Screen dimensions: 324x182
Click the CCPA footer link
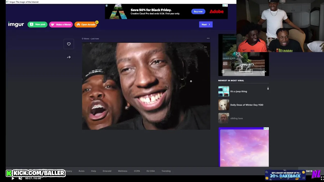pos(137,171)
